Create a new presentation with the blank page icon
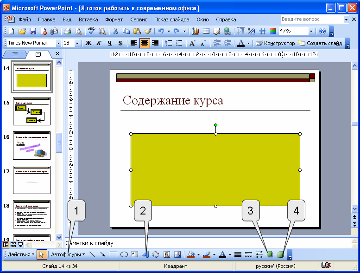This screenshot has width=360, height=273. point(11,31)
